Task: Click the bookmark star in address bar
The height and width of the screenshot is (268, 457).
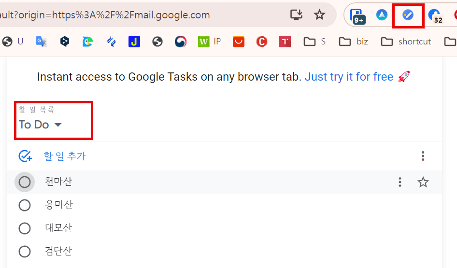Action: pos(319,14)
